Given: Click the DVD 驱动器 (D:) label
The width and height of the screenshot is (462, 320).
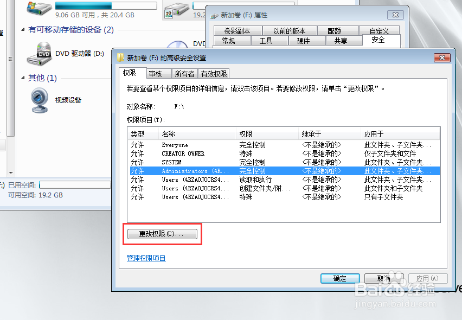Looking at the screenshot, I should pos(80,54).
